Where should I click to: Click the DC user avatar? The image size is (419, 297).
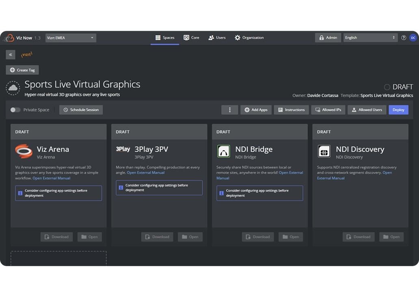click(x=413, y=38)
